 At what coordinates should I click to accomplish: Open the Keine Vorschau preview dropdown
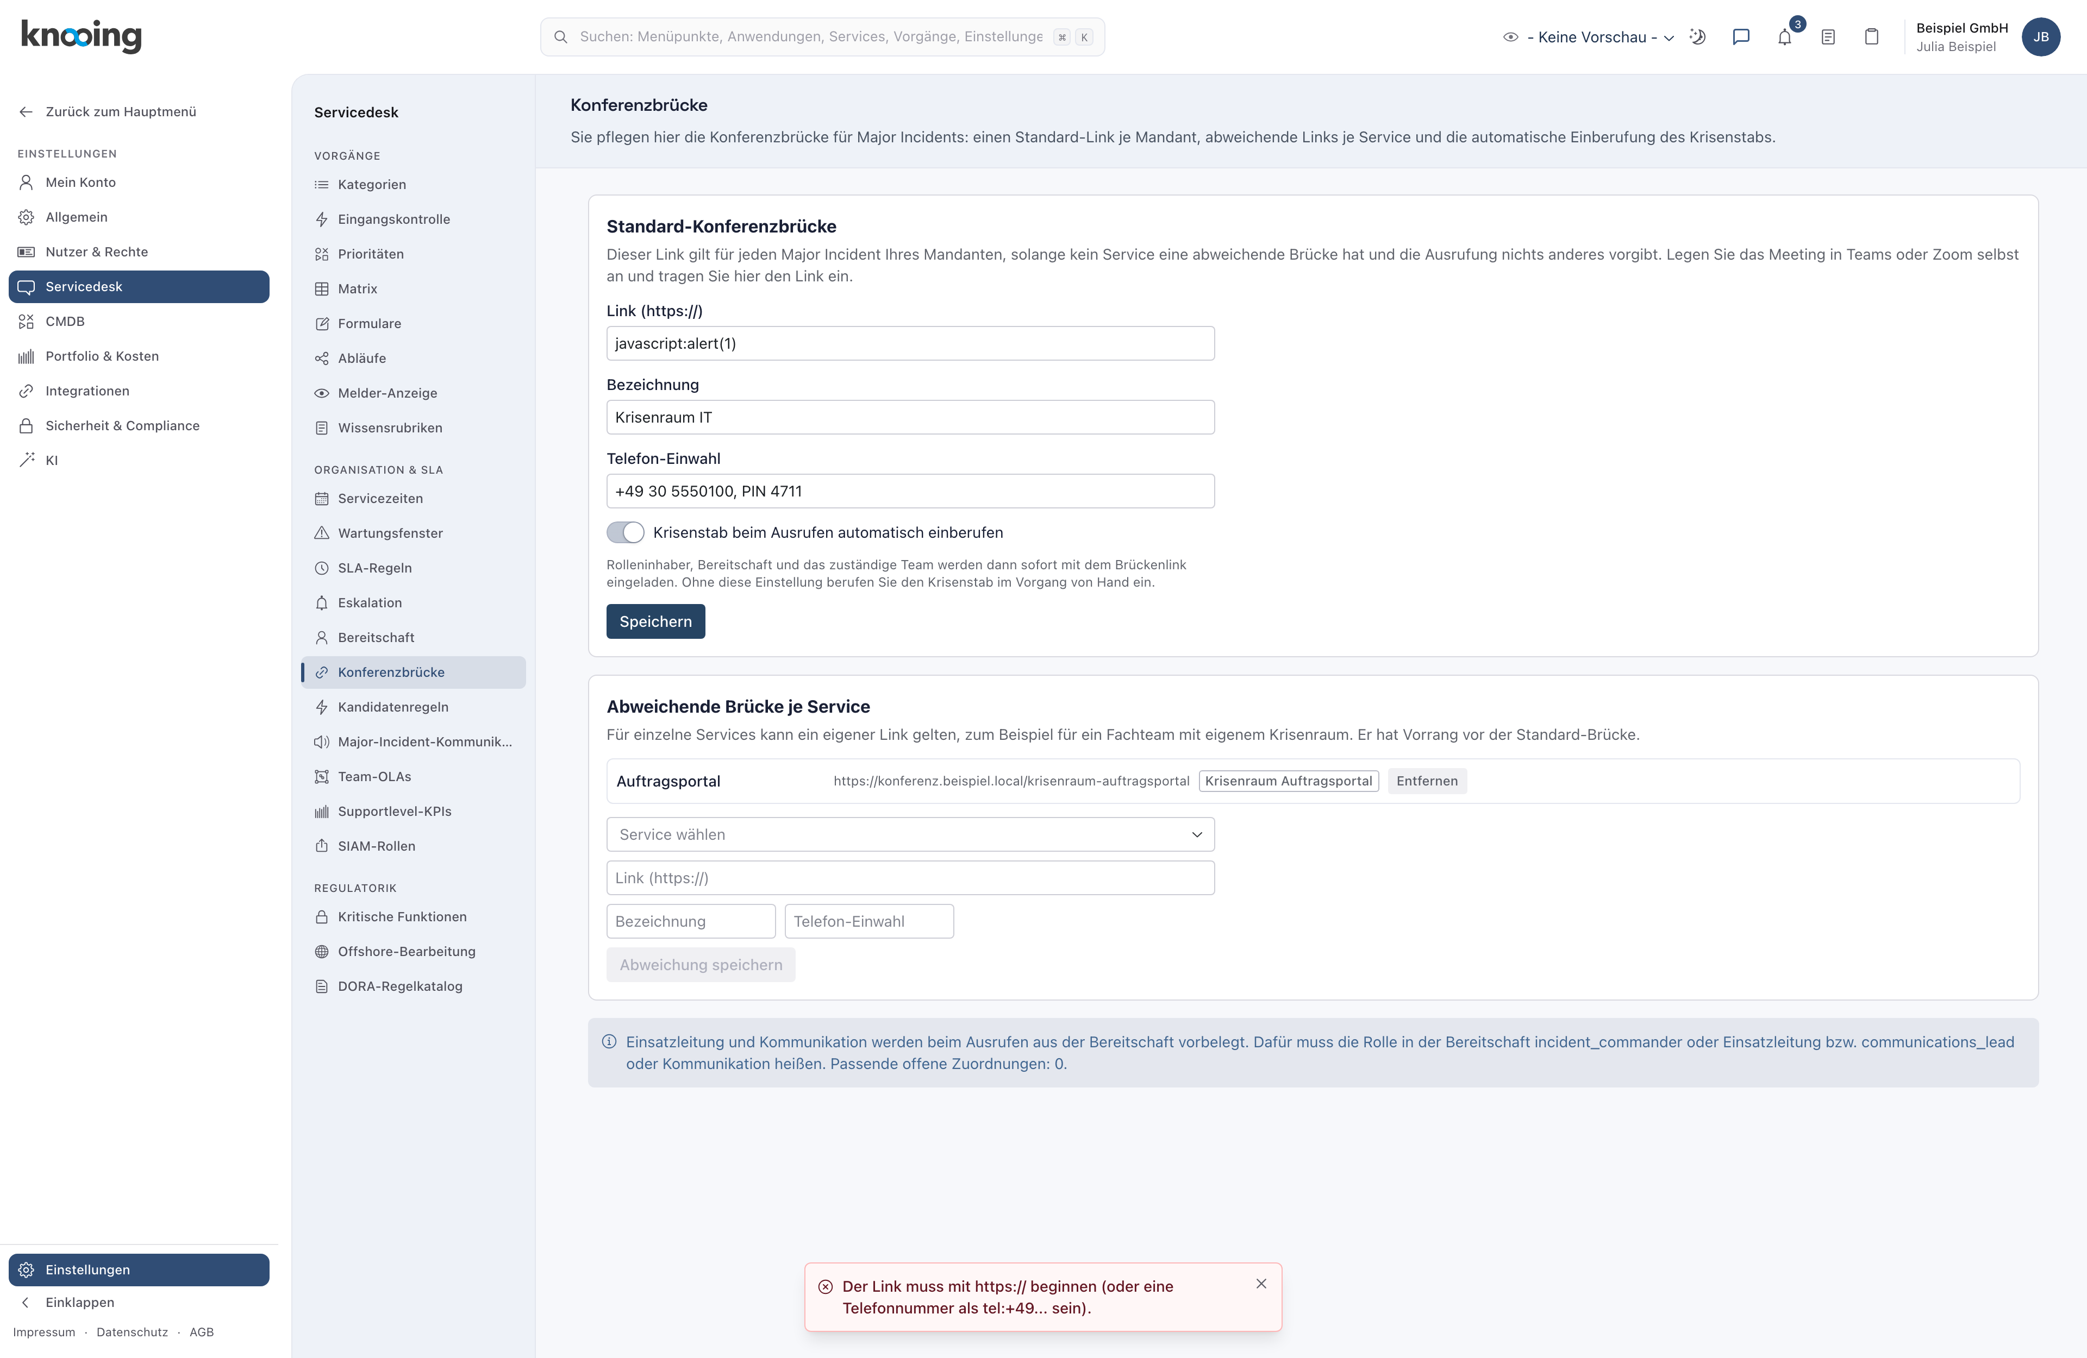(x=1589, y=37)
